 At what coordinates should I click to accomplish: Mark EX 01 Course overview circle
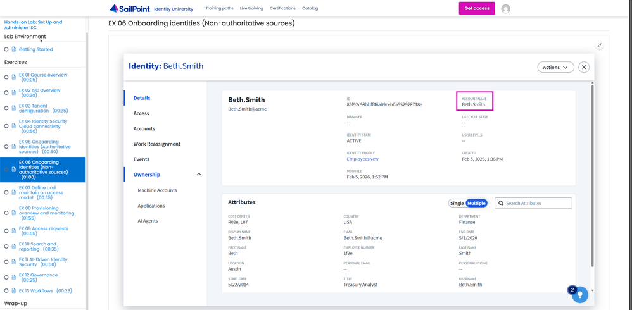click(6, 77)
